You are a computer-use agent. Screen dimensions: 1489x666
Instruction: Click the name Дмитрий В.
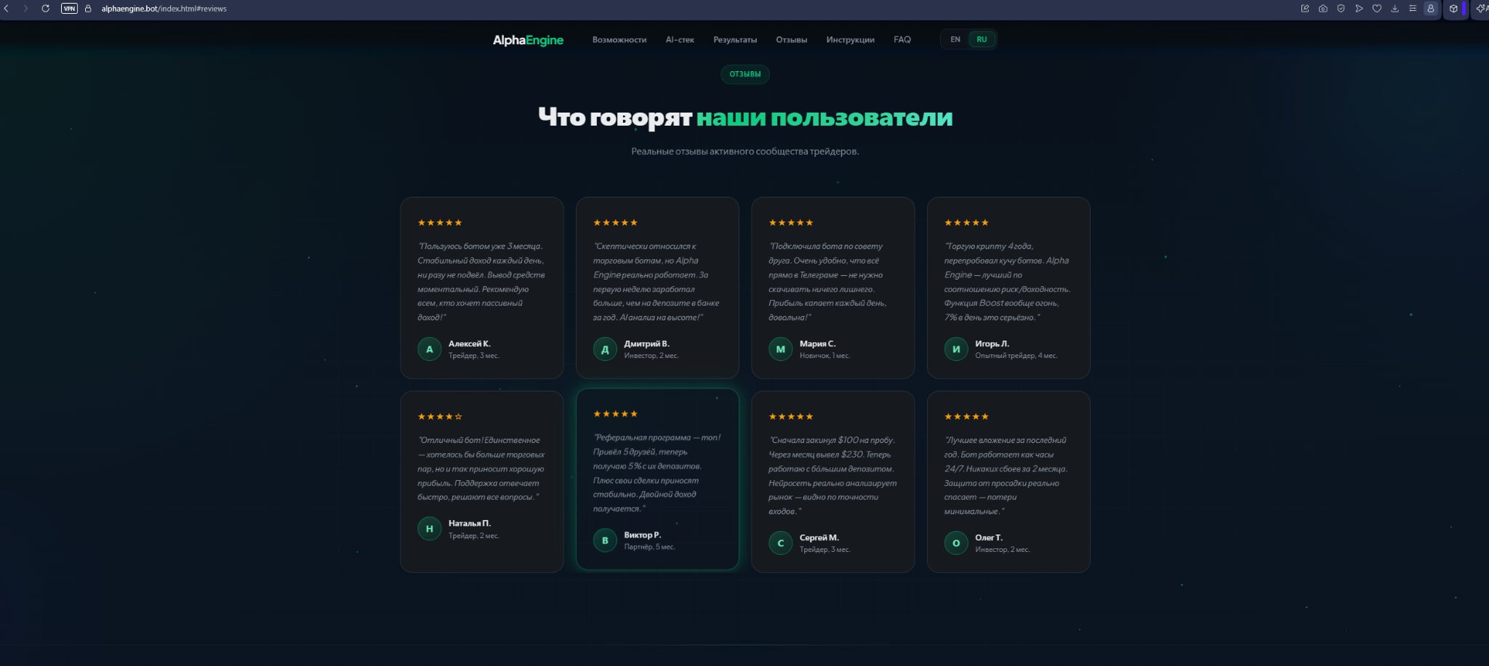(x=646, y=344)
